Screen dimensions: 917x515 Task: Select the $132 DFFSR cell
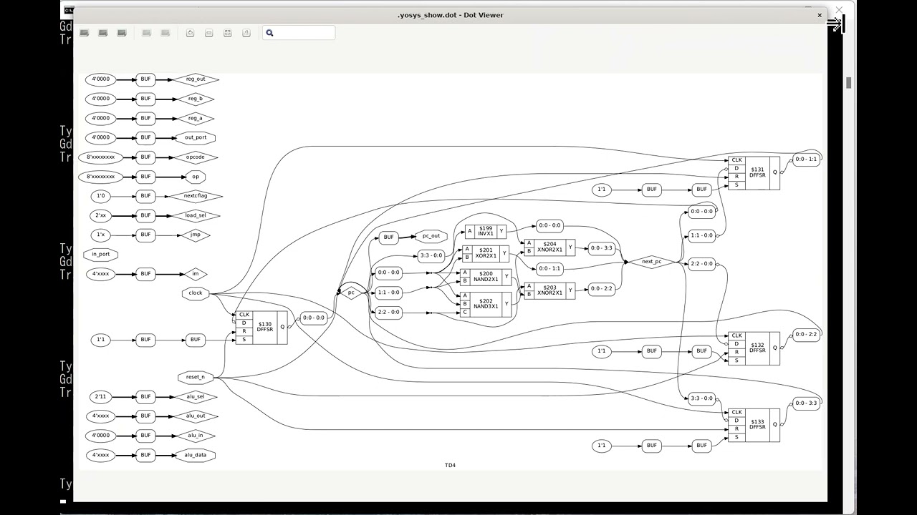(754, 348)
